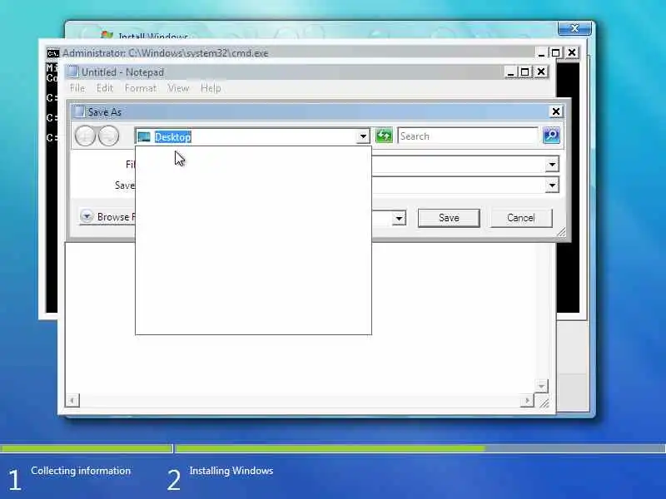
Task: Open the Encoding dropdown arrow beside Save
Action: coord(399,219)
